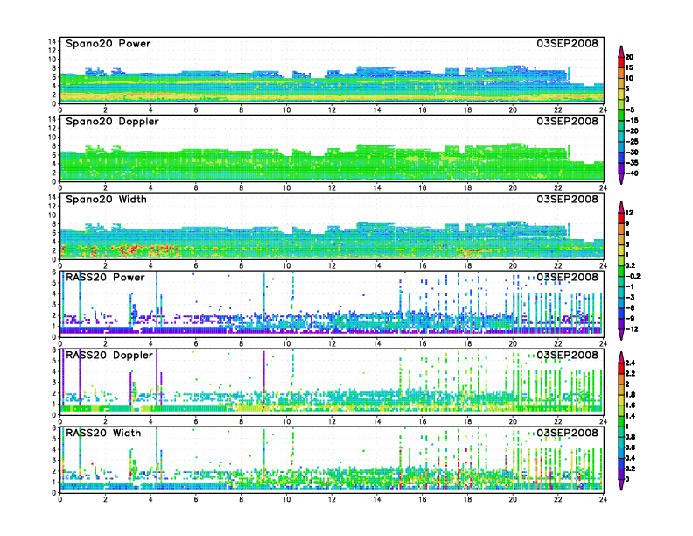Click the 'RASS20 Width' panel title

(x=103, y=433)
